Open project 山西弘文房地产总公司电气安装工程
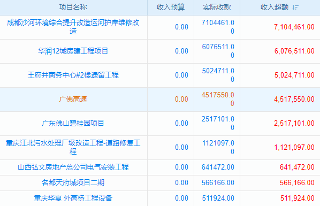Screen dimensions: 320x206 pos(73,167)
